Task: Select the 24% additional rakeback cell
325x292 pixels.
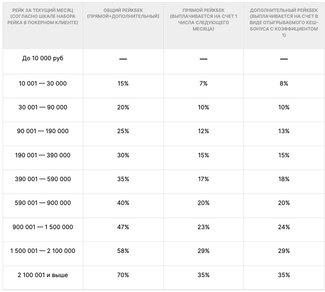Action: click(x=284, y=227)
